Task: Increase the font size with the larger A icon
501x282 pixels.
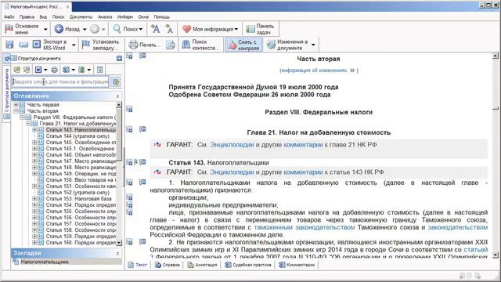Action: pyautogui.click(x=155, y=29)
